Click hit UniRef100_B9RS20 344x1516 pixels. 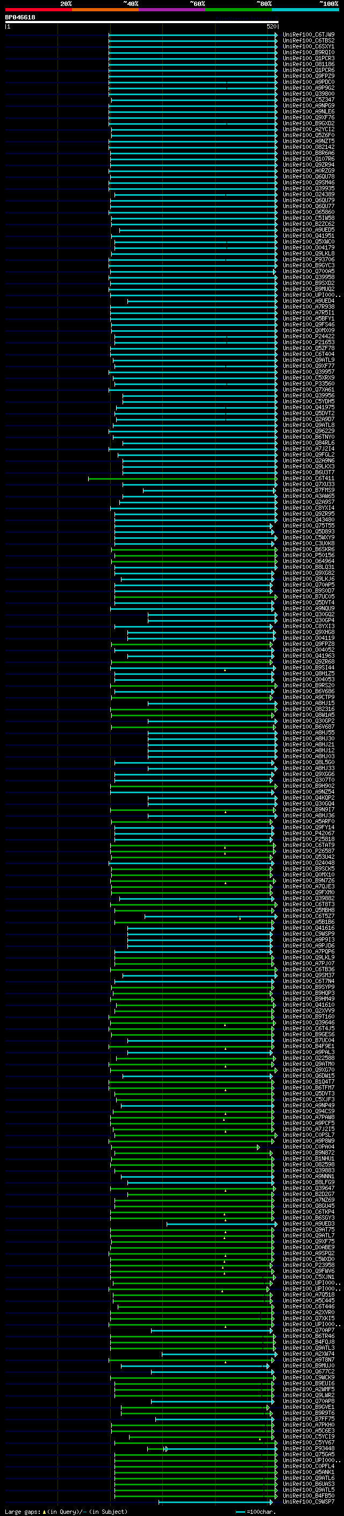pos(309,686)
